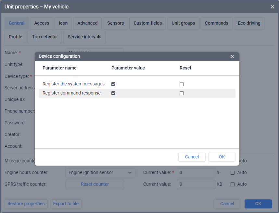279x213 pixels.
Task: Tick Reset for Register command response
Action: (182, 93)
